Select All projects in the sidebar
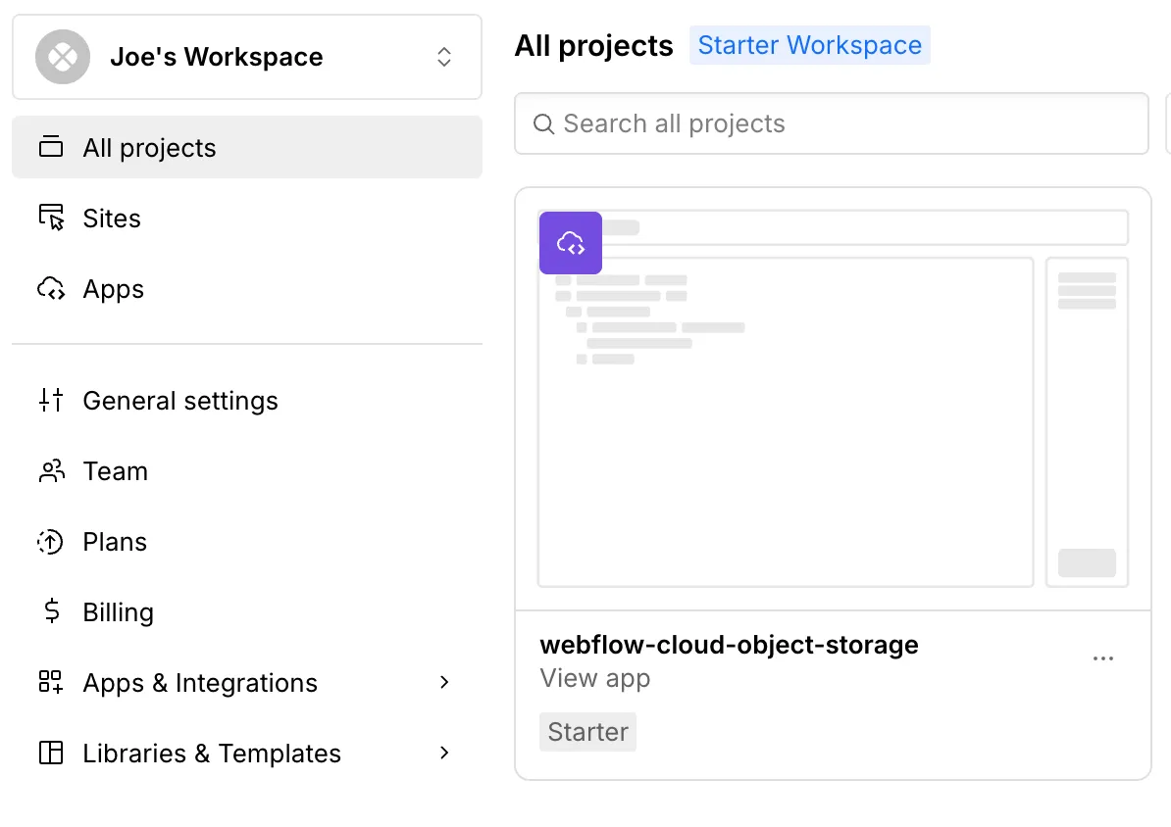This screenshot has width=1171, height=827. 246,147
